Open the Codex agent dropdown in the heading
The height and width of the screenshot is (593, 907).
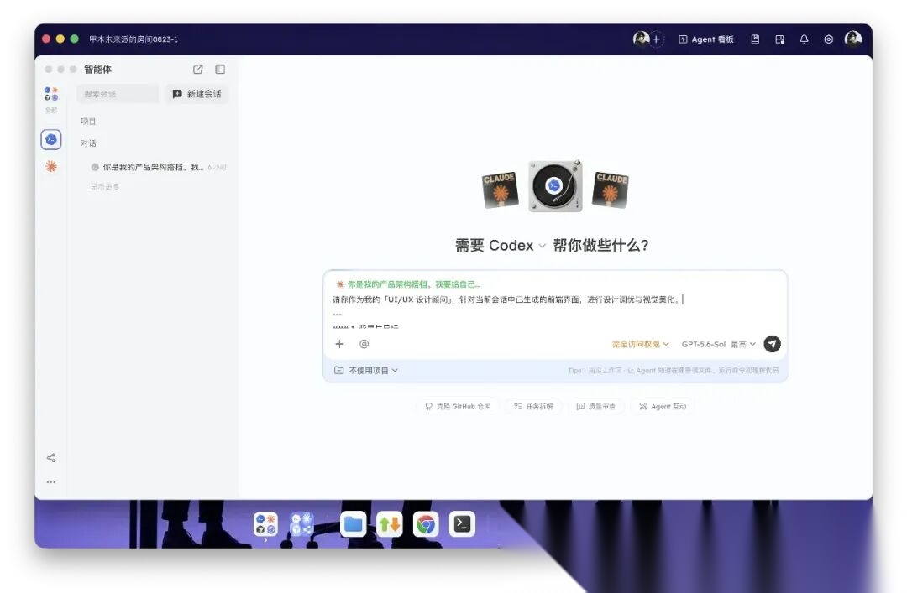tap(517, 246)
